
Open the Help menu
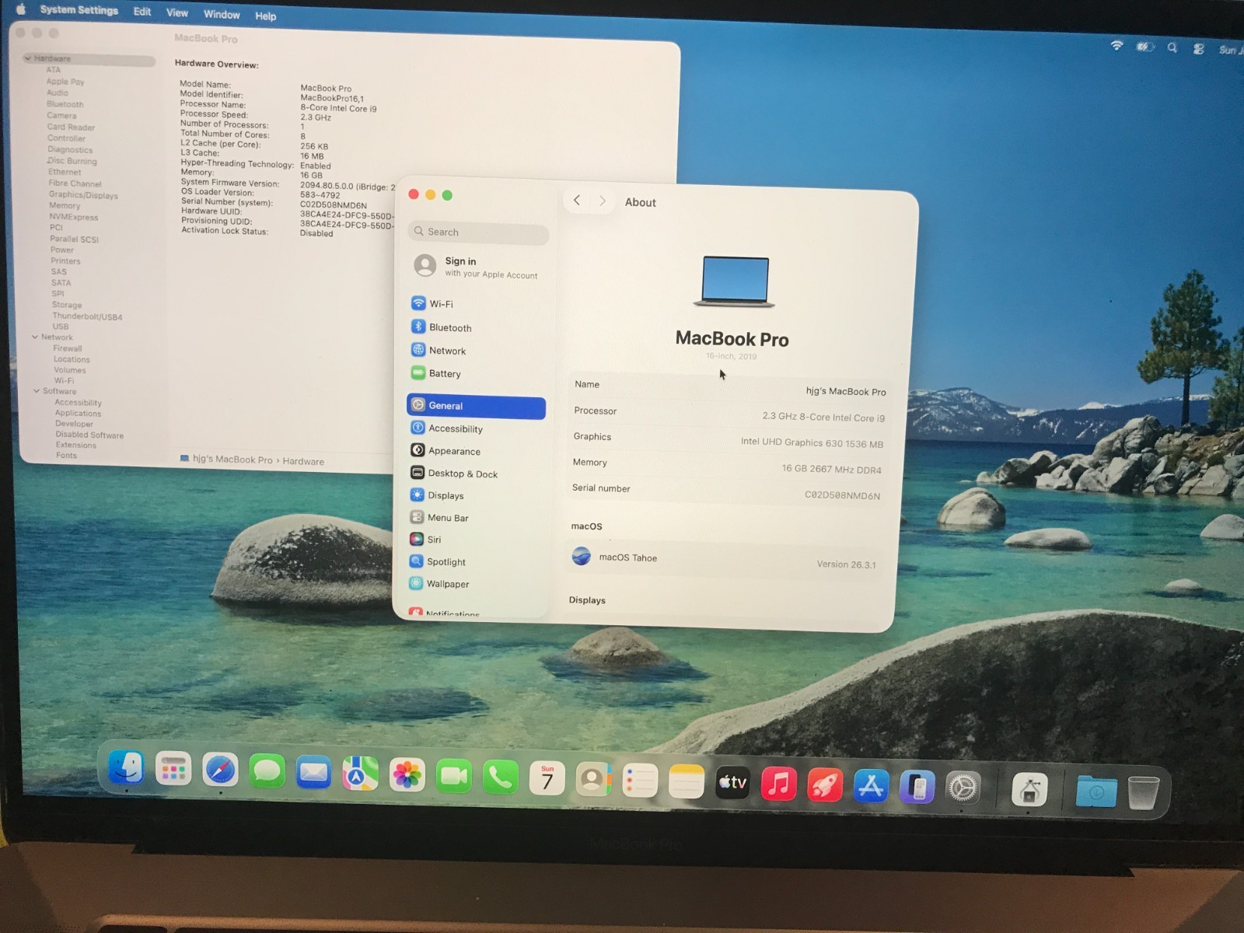pos(266,16)
